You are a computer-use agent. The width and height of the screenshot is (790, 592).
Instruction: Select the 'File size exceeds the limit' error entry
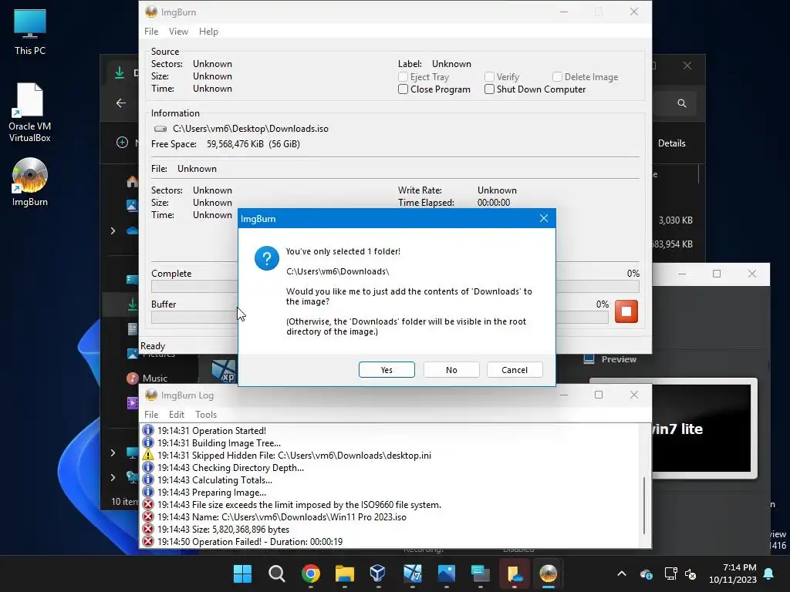292,504
